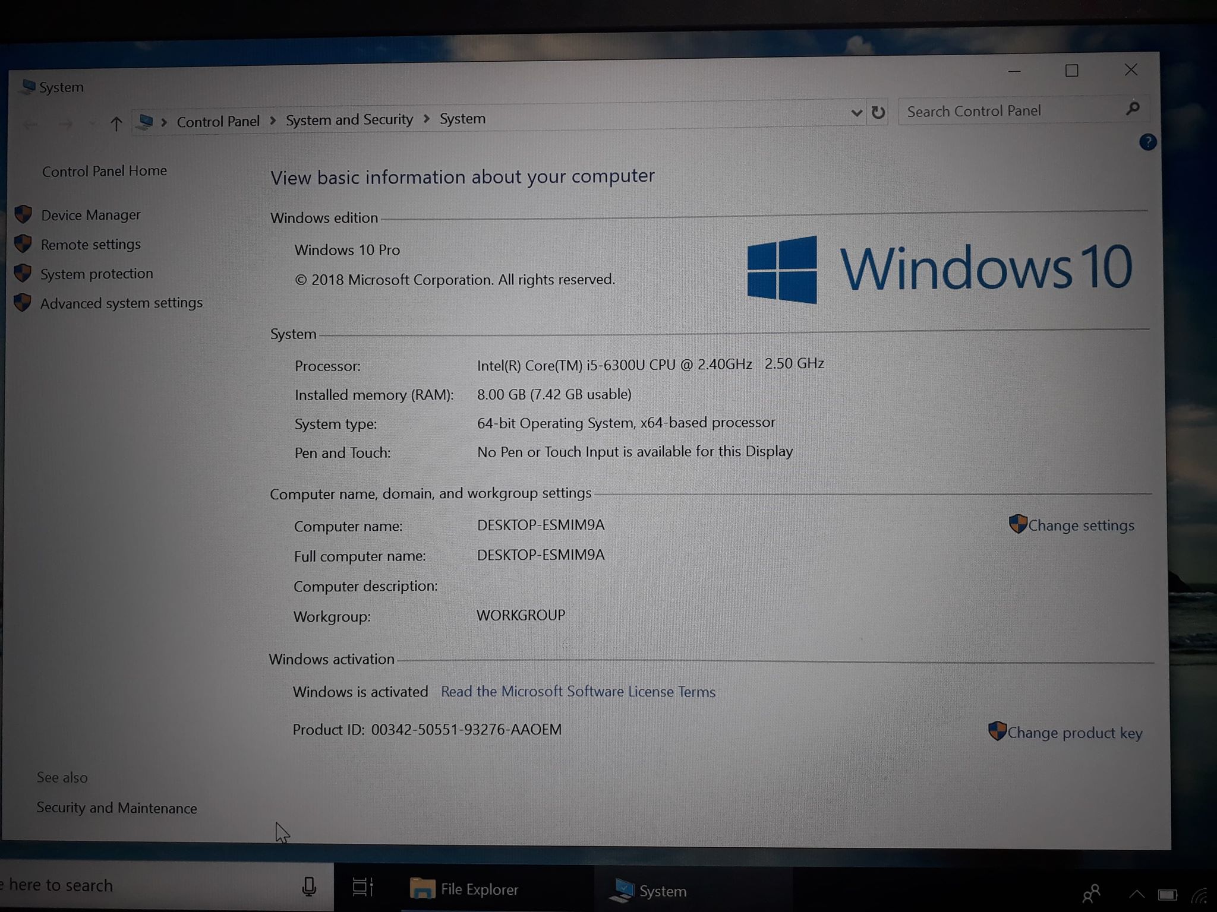
Task: Click the Advanced system settings shield icon
Action: (x=23, y=302)
